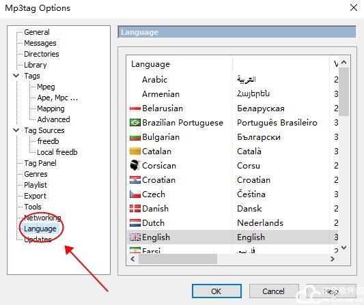Select the Mpeg item under Tags
The height and width of the screenshot is (305, 364).
[x=46, y=87]
